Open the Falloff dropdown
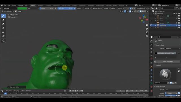This screenshot has height=102, width=181. pos(114,8)
